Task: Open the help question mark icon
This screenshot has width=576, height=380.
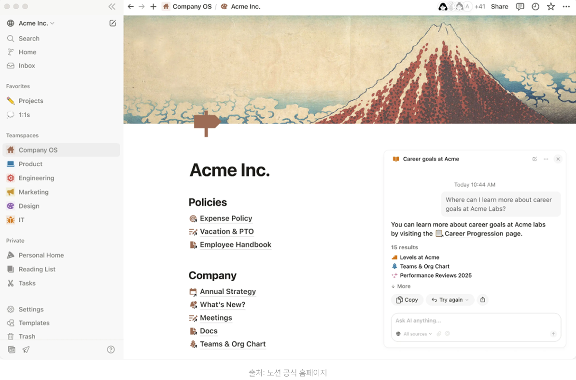Action: point(111,350)
